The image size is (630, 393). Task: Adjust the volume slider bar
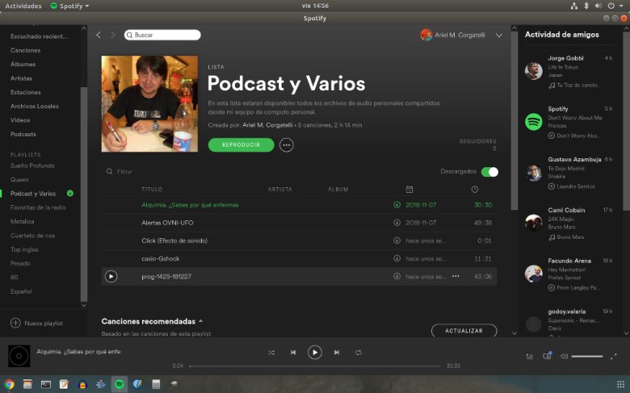pos(587,357)
